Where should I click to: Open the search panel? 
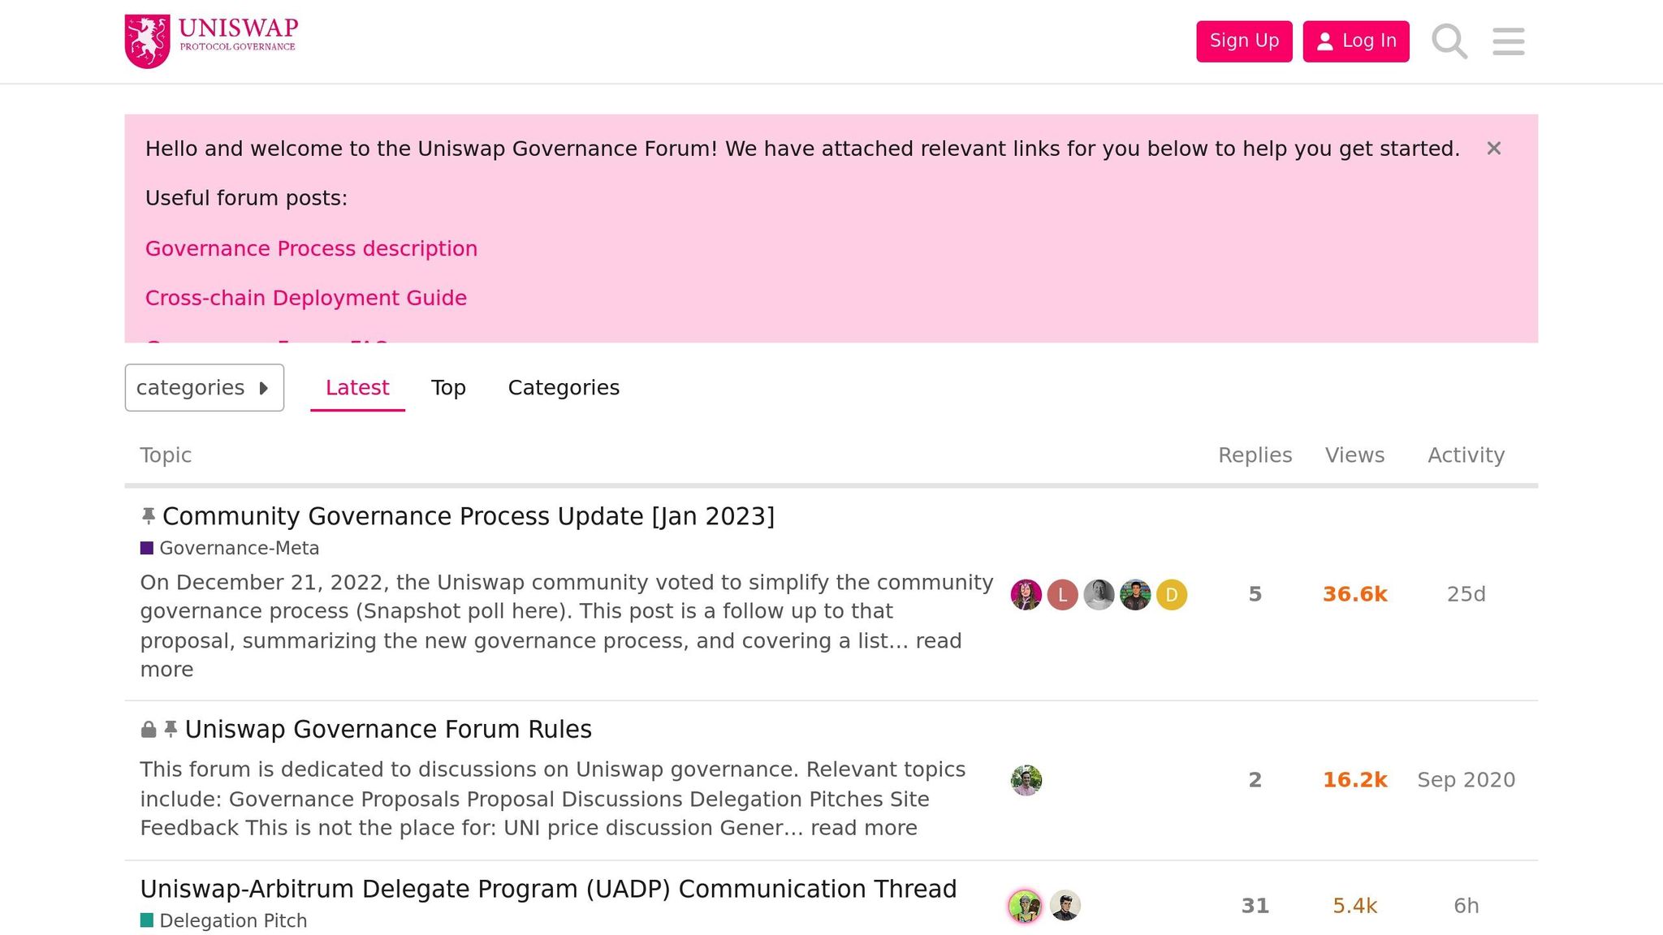1449,41
